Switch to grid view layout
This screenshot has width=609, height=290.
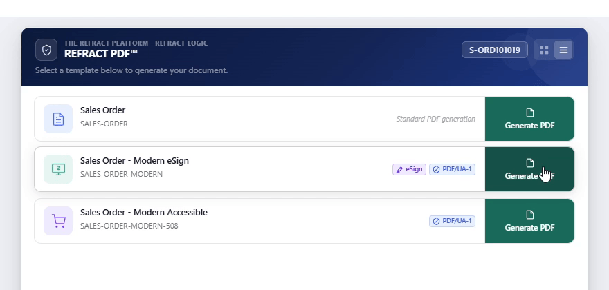click(544, 50)
